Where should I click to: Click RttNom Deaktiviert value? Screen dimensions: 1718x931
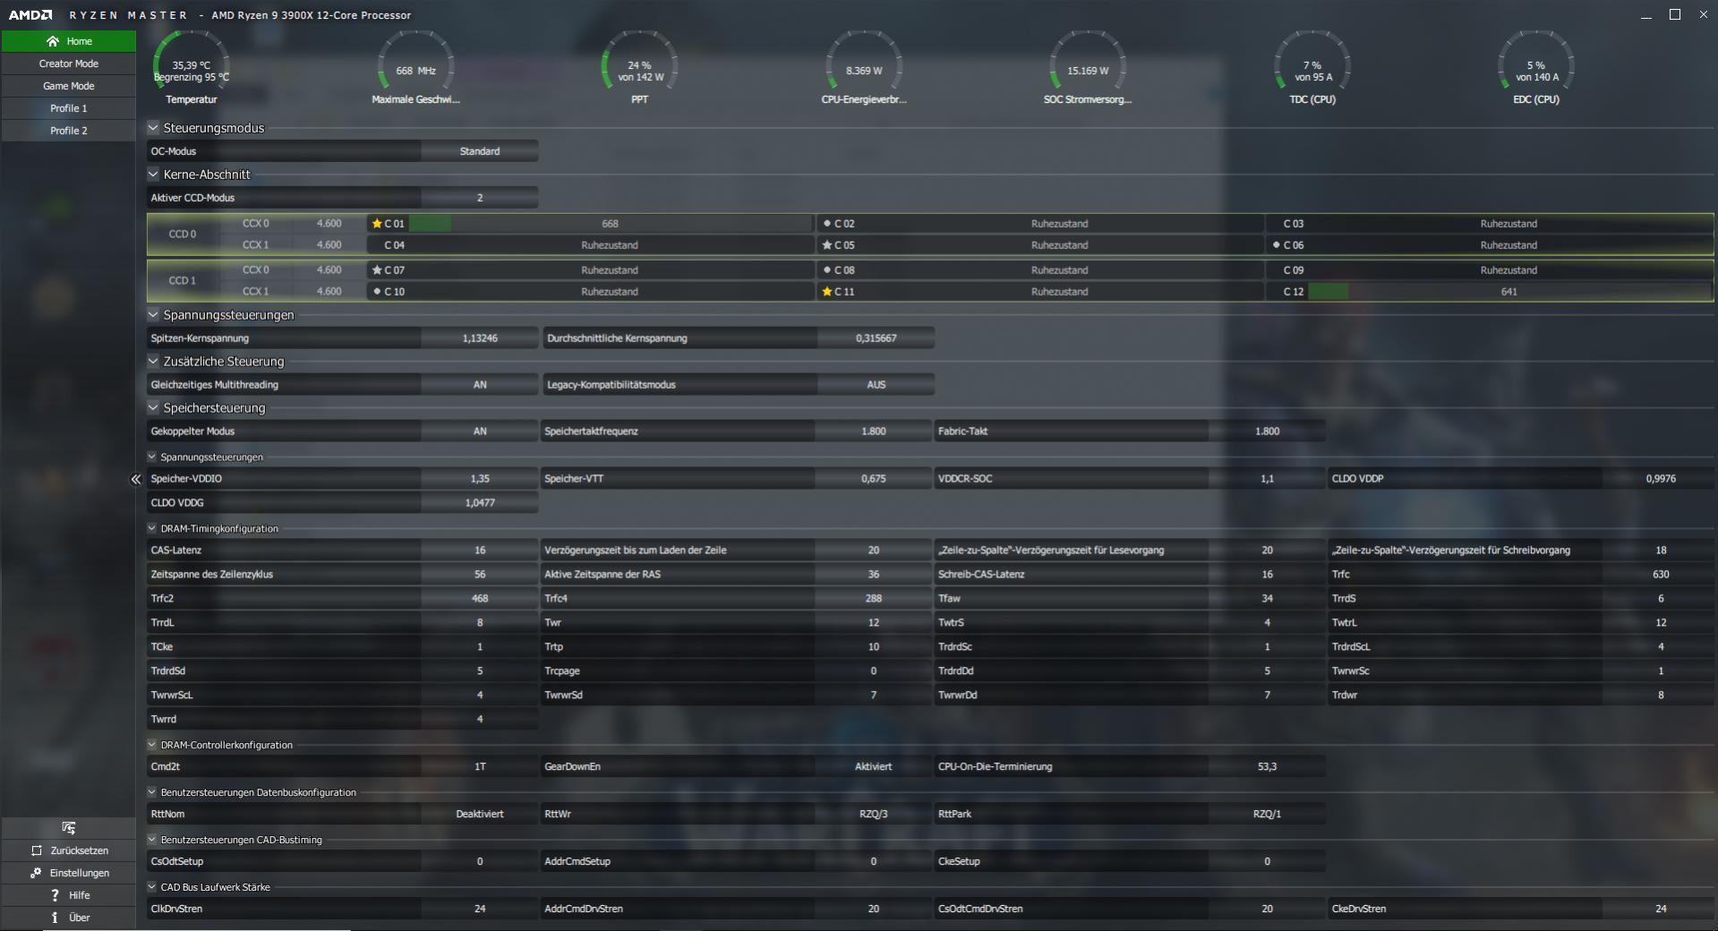(480, 814)
